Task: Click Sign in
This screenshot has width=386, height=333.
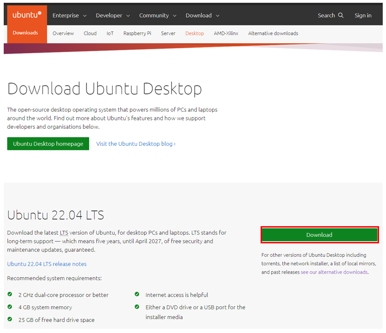Action: (x=363, y=15)
